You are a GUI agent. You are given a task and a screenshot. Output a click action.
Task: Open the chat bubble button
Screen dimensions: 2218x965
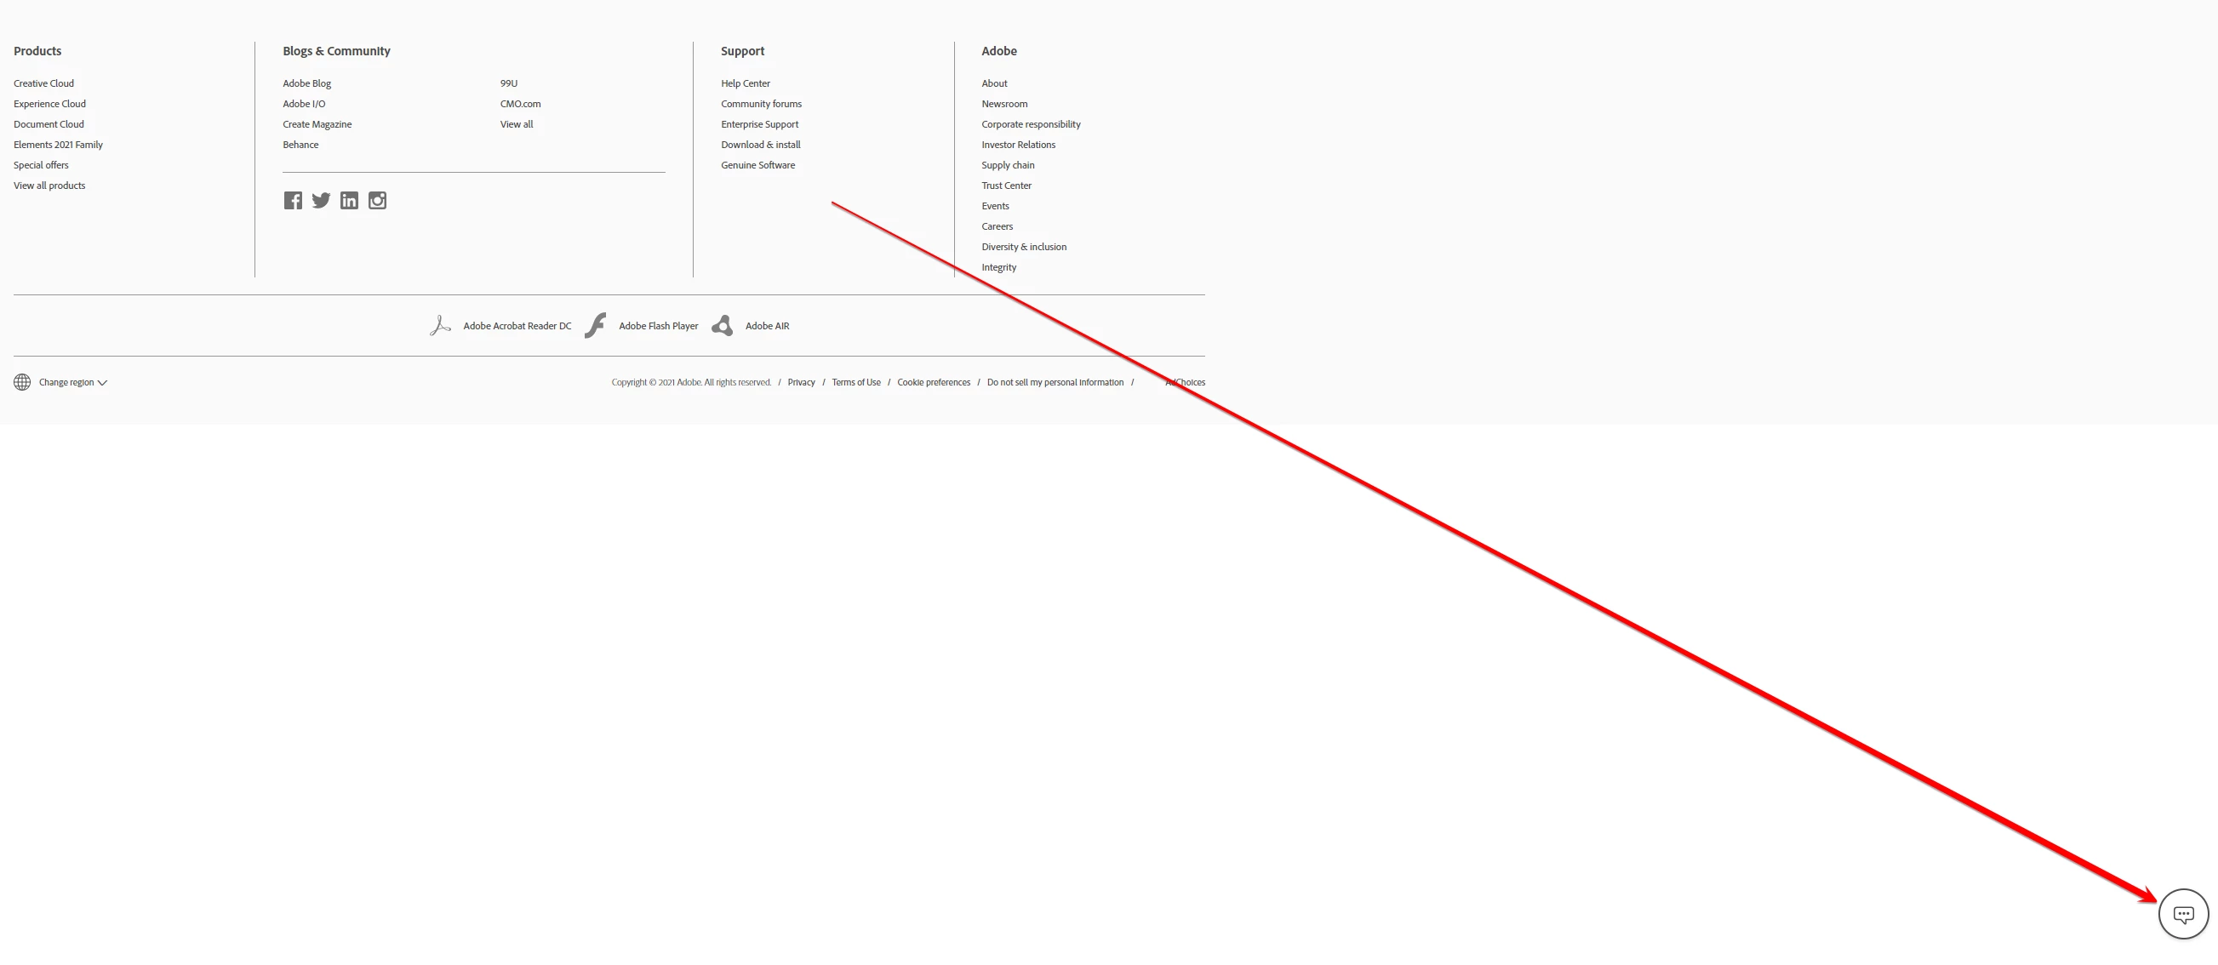2183,914
